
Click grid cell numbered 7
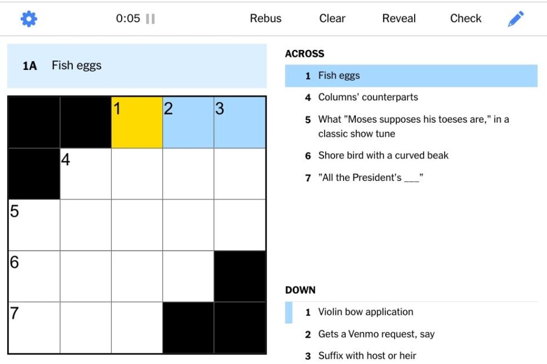pyautogui.click(x=34, y=327)
